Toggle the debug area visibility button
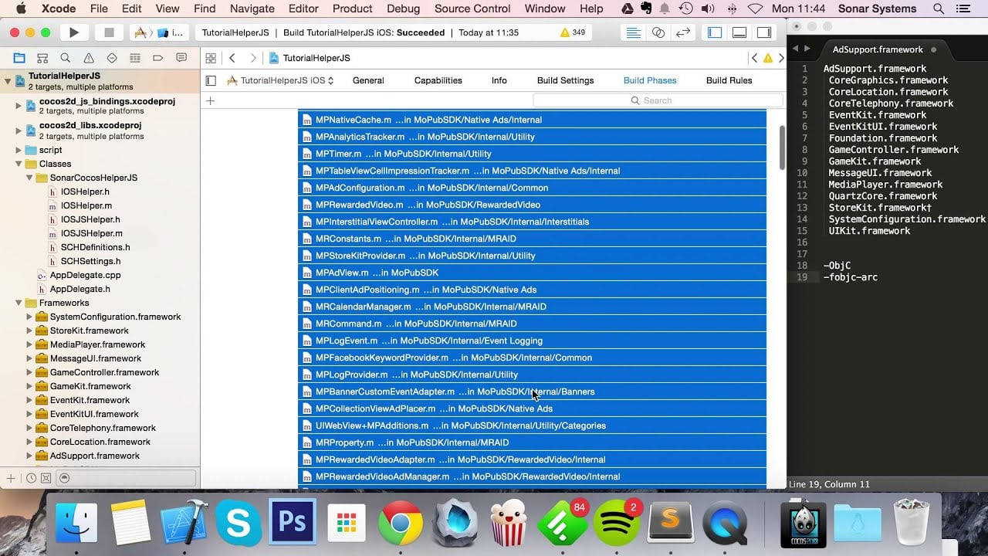This screenshot has height=556, width=988. click(x=739, y=32)
